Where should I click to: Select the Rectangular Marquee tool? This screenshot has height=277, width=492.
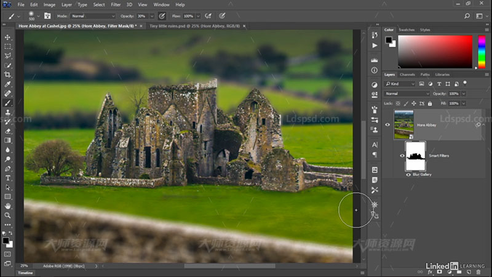click(x=7, y=47)
